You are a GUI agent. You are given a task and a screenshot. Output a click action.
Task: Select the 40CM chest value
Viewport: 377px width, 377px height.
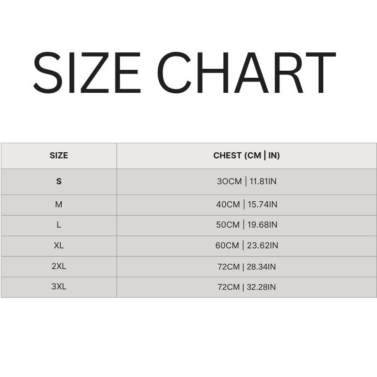point(228,205)
